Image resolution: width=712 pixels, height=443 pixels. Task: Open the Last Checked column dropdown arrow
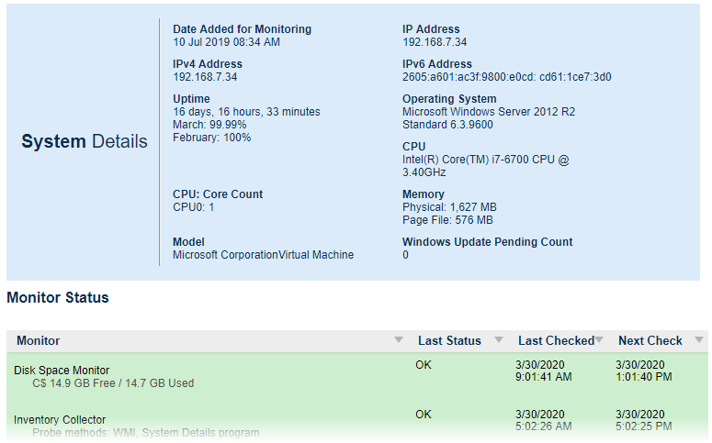(599, 340)
